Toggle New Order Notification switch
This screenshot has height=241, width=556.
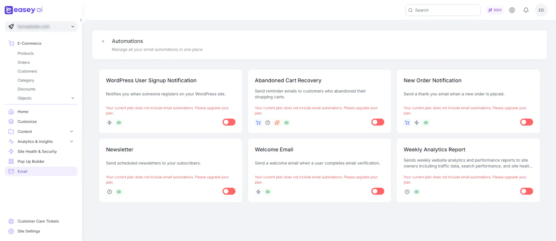click(526, 122)
